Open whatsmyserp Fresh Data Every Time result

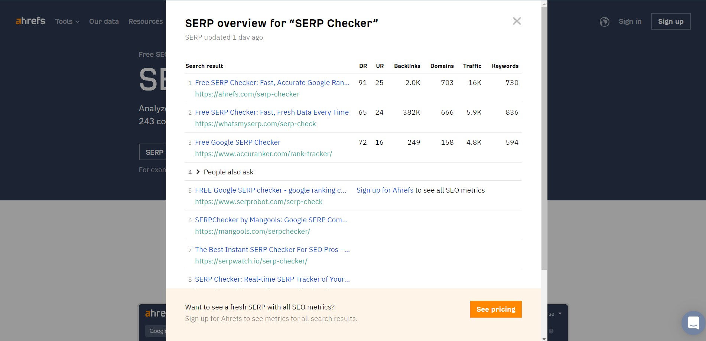pos(272,112)
